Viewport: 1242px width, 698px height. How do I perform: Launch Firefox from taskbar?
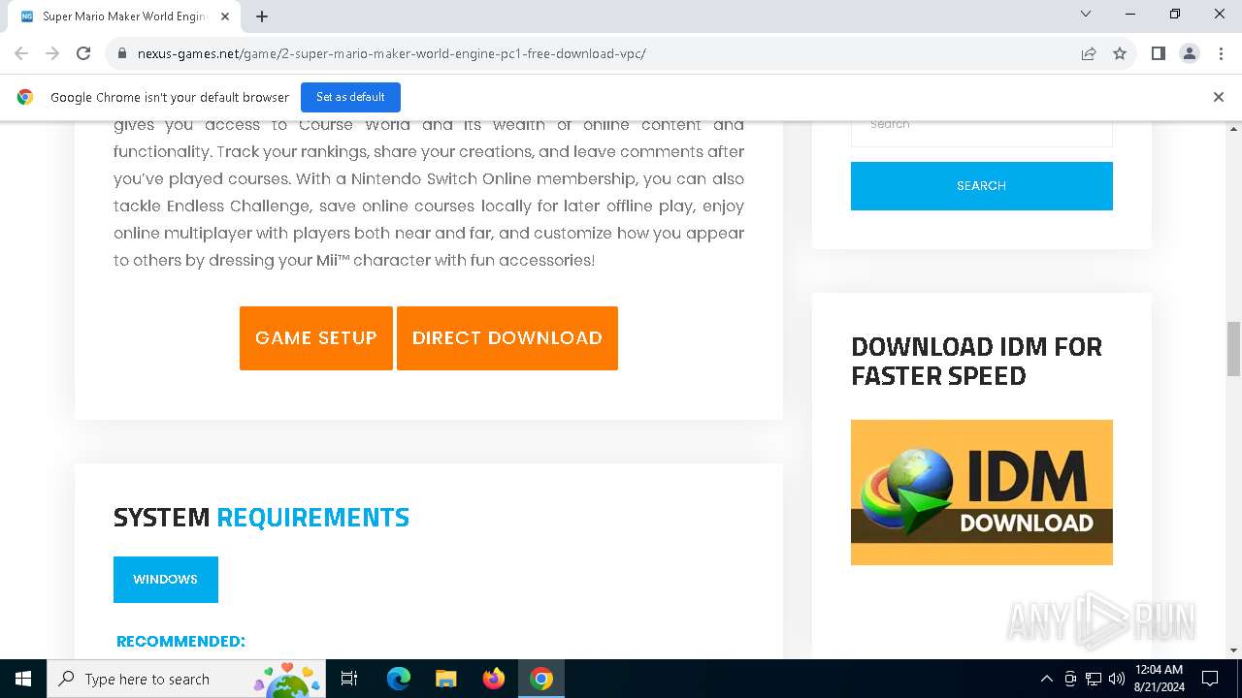tap(494, 679)
